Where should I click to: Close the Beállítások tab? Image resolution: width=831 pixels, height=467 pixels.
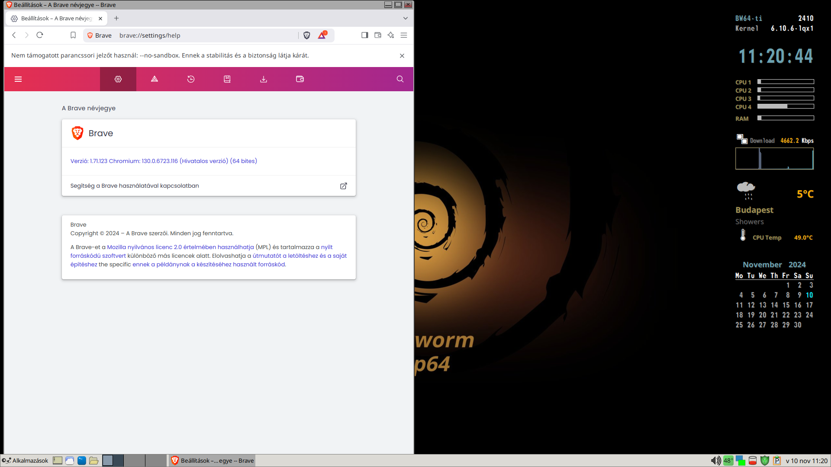pyautogui.click(x=100, y=19)
